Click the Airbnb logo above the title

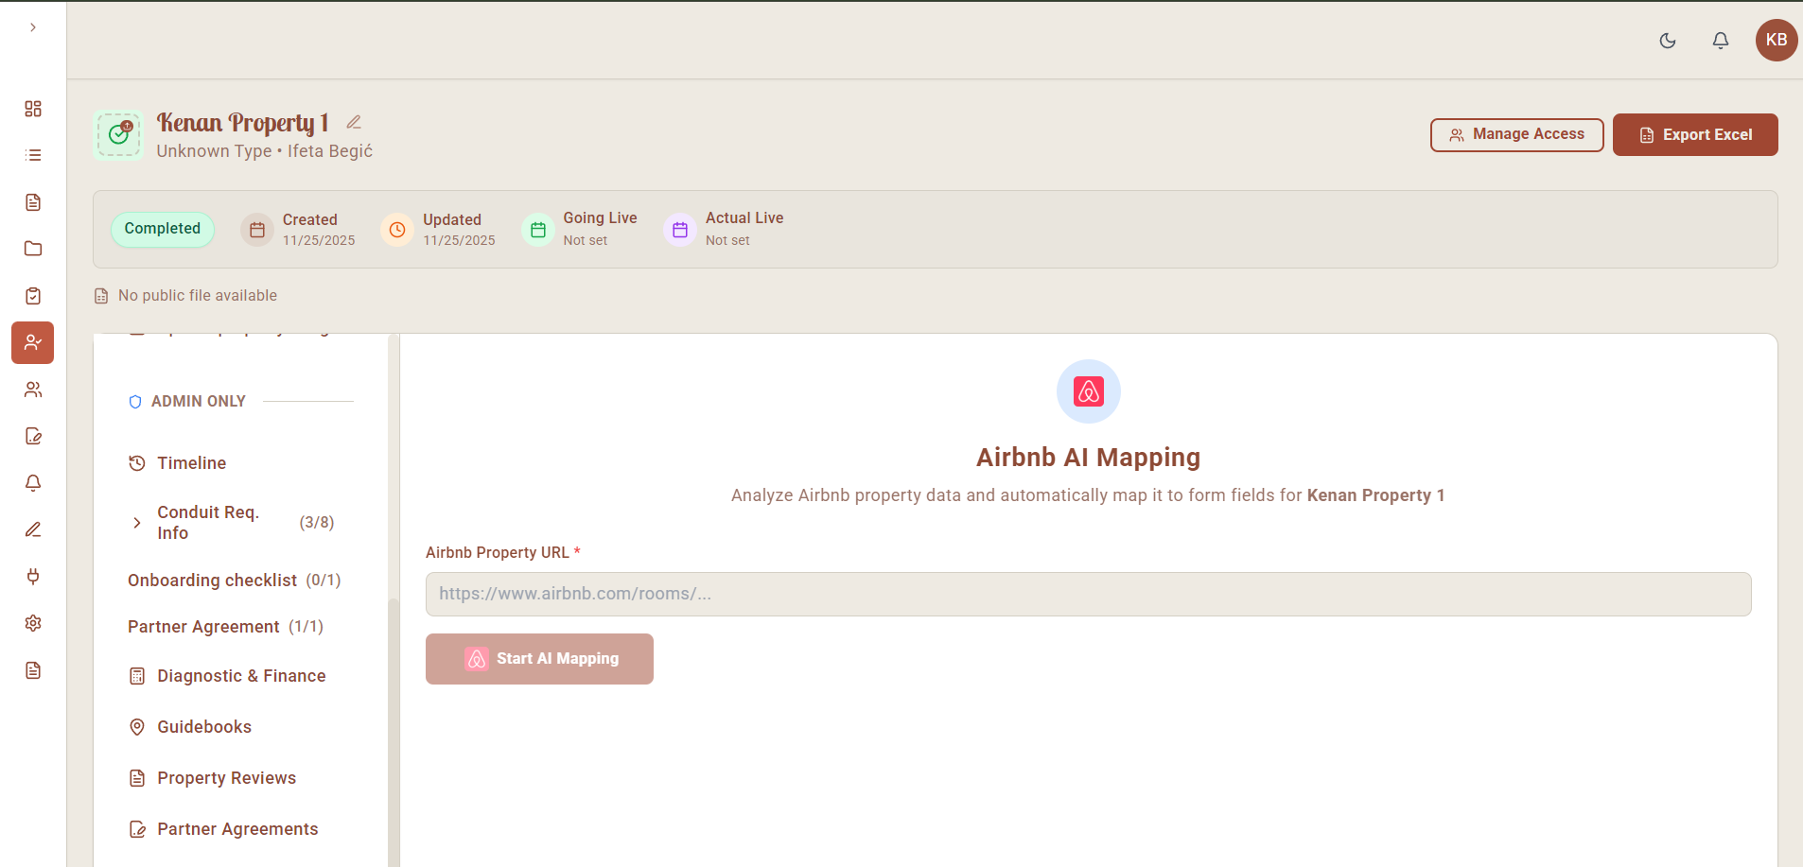pyautogui.click(x=1089, y=391)
